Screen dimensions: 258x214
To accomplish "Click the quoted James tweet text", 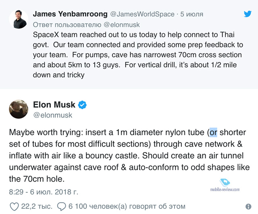I will (x=138, y=55).
